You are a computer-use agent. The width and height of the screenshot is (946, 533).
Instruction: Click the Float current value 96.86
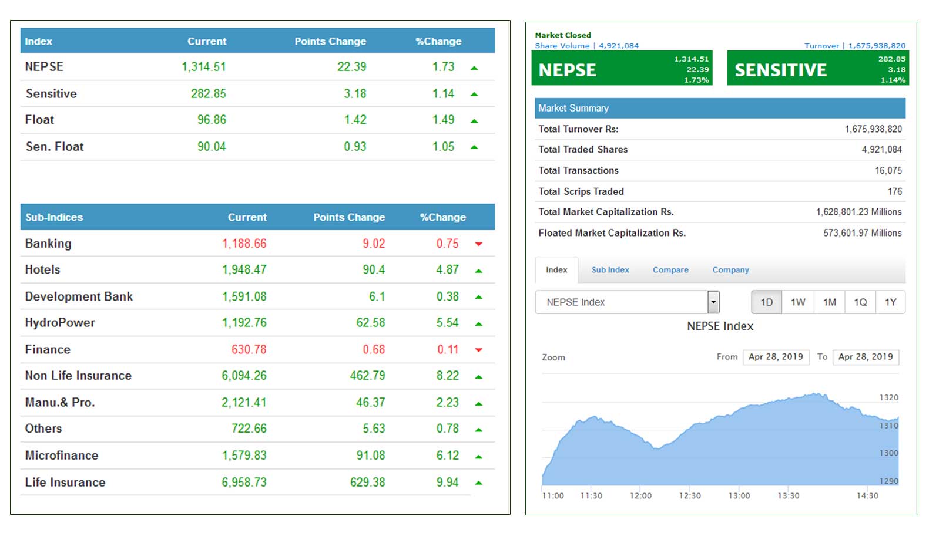pyautogui.click(x=212, y=120)
